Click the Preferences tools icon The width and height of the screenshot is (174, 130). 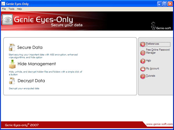click(x=143, y=44)
